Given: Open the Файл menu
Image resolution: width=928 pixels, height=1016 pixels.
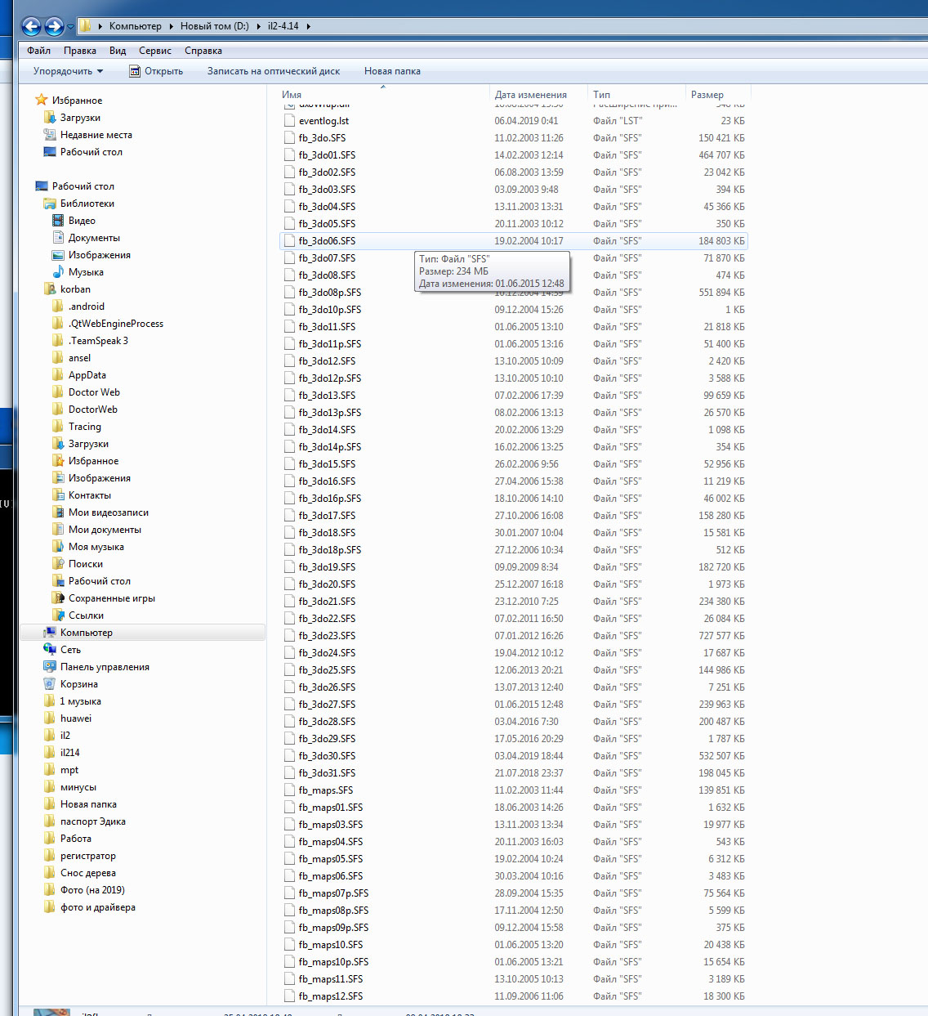Looking at the screenshot, I should pyautogui.click(x=38, y=51).
